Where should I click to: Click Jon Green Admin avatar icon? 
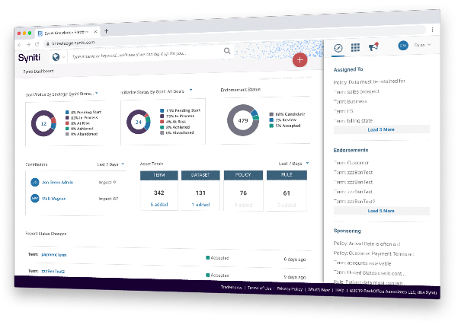click(x=35, y=182)
